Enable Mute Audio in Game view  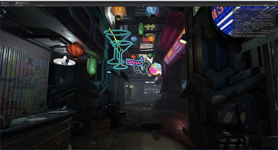[258, 6]
